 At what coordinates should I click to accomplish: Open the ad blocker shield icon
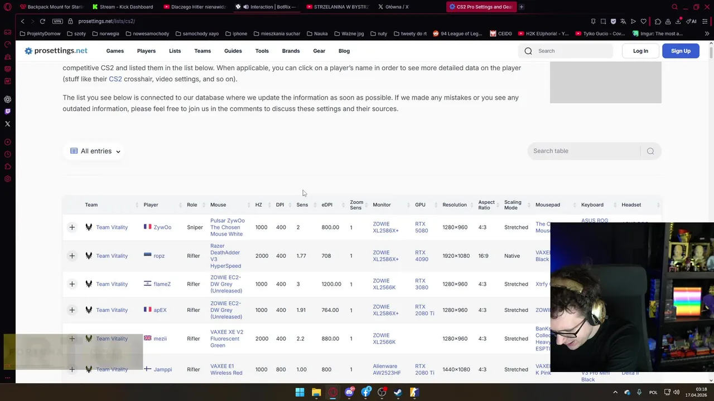613,21
